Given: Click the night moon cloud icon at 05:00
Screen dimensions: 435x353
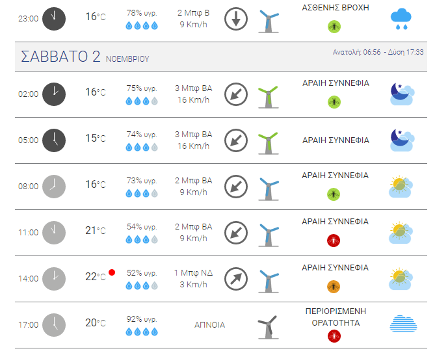Looking at the screenshot, I should (x=402, y=140).
